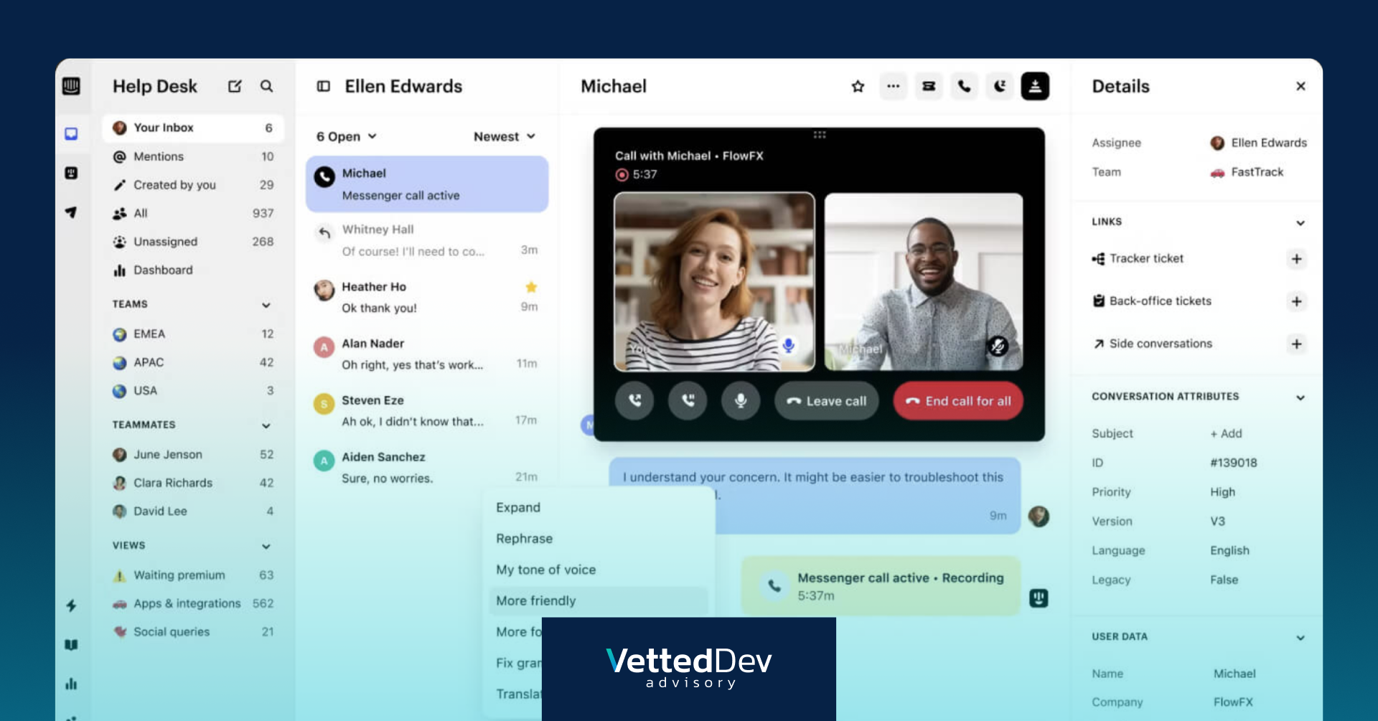
Task: Open the more options ellipsis in header
Action: click(893, 86)
